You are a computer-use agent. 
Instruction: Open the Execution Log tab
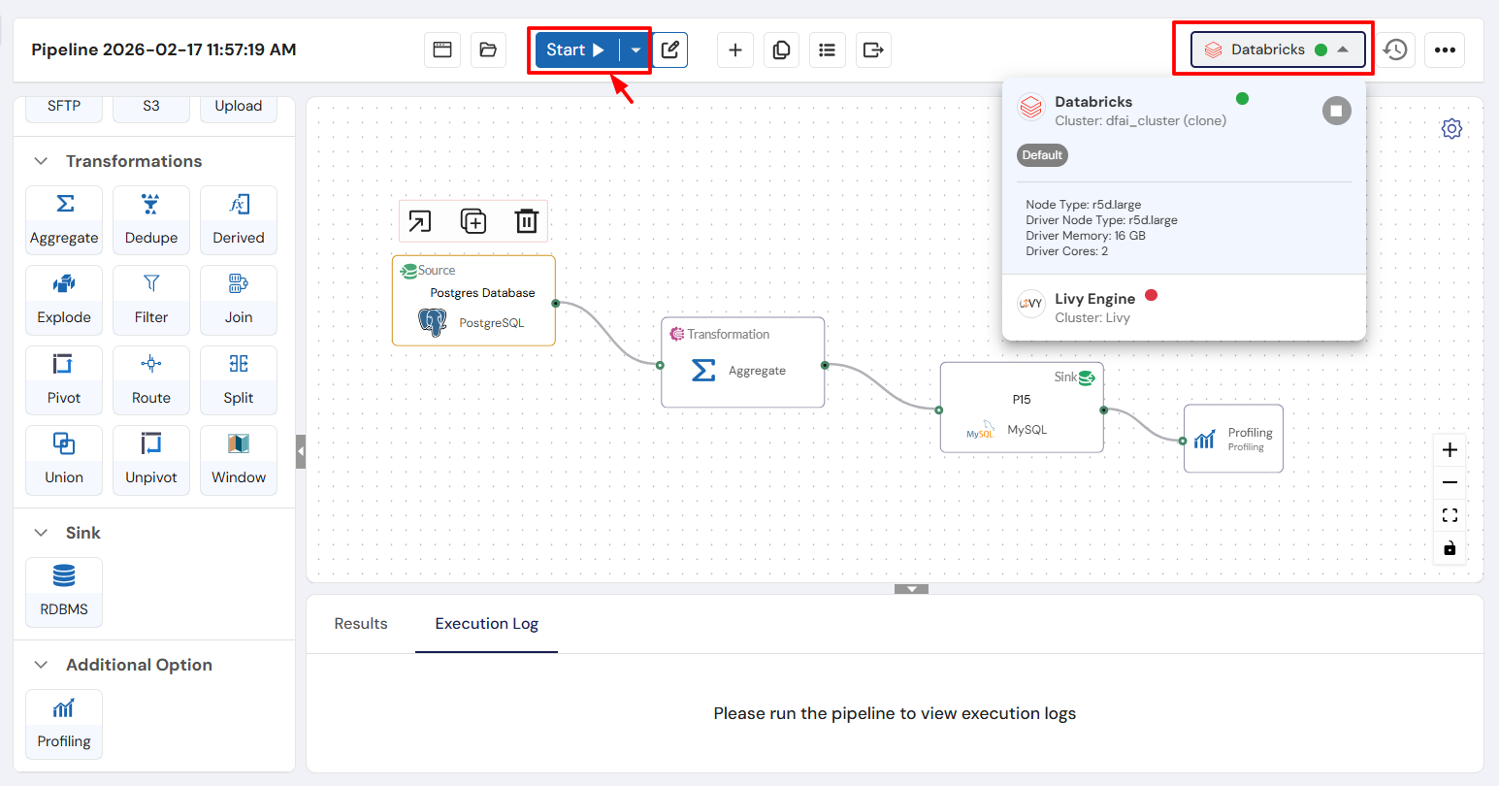click(486, 624)
